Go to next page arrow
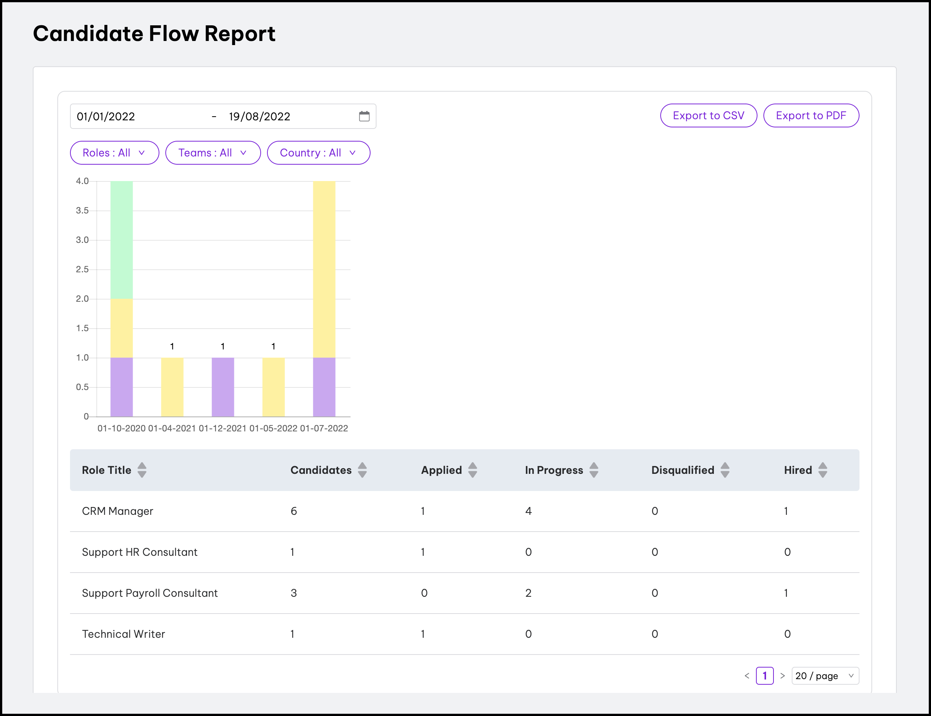931x716 pixels. pyautogui.click(x=782, y=676)
